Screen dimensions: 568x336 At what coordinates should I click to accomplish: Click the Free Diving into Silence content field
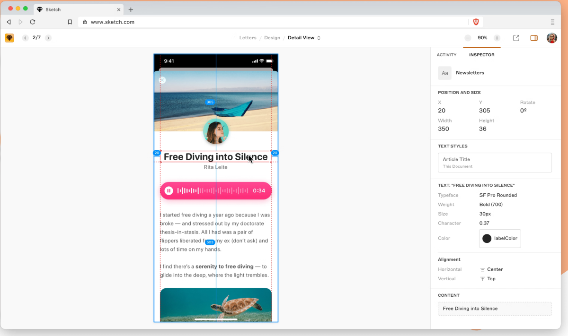(495, 309)
